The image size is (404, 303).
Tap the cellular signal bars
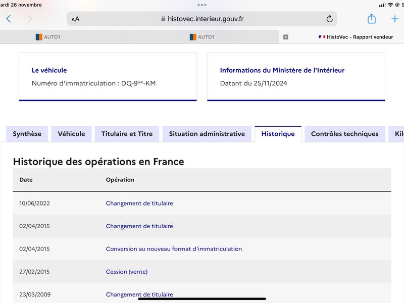(382, 5)
